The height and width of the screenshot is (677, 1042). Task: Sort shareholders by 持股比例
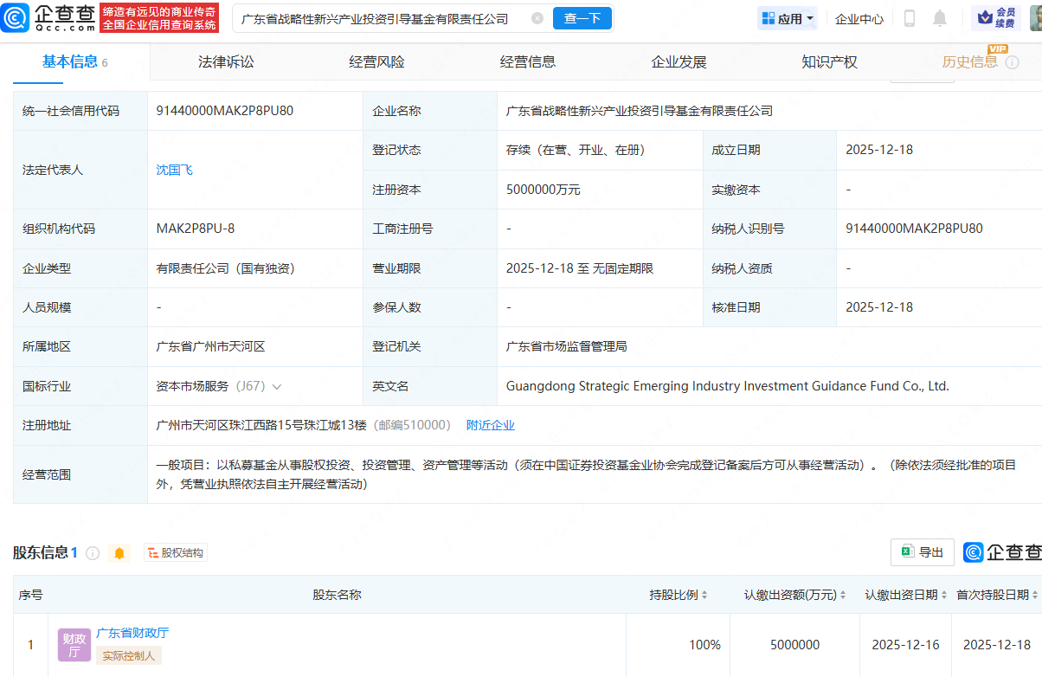[704, 596]
